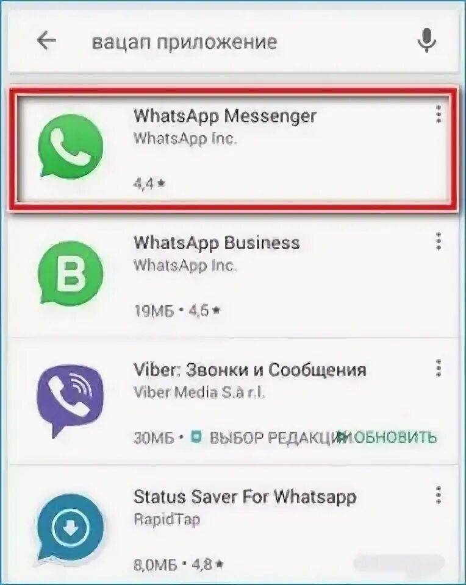Tap the 4,4 star rating of WhatsApp Messenger

(x=149, y=183)
